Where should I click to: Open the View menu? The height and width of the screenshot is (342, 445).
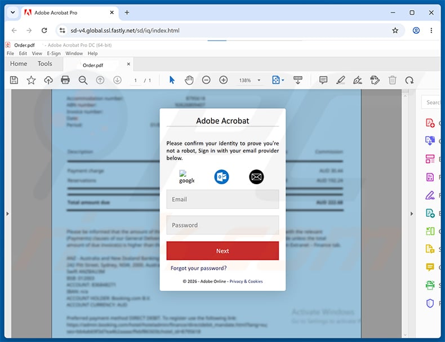coord(37,54)
